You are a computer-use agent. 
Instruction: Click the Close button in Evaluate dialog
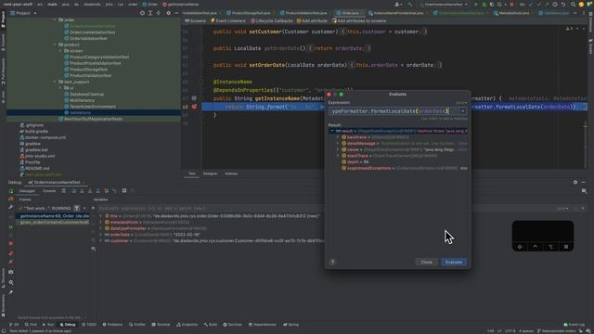pyautogui.click(x=427, y=262)
